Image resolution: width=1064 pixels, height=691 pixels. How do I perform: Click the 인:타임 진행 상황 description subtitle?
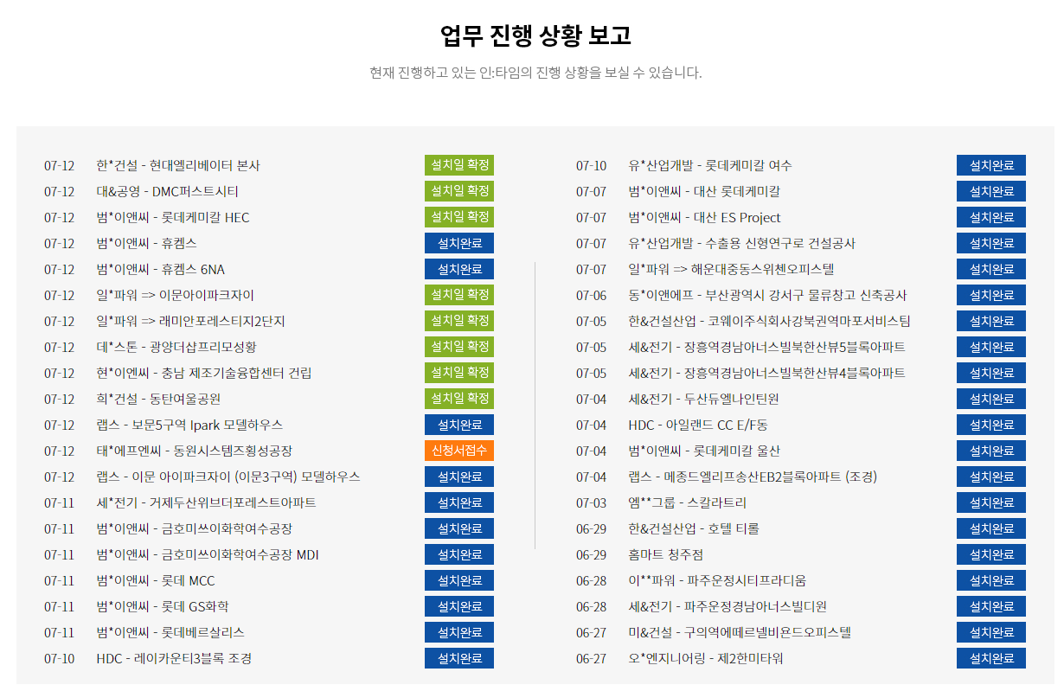(535, 73)
